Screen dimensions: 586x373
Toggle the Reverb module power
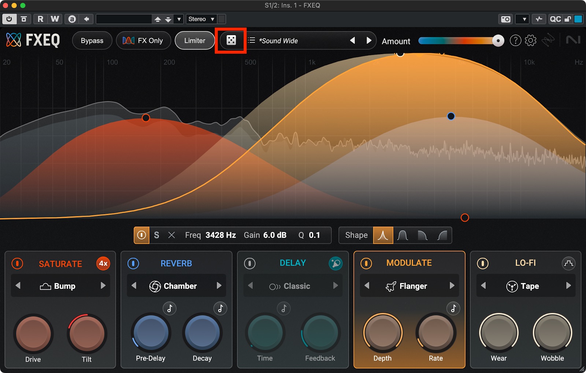click(x=133, y=263)
